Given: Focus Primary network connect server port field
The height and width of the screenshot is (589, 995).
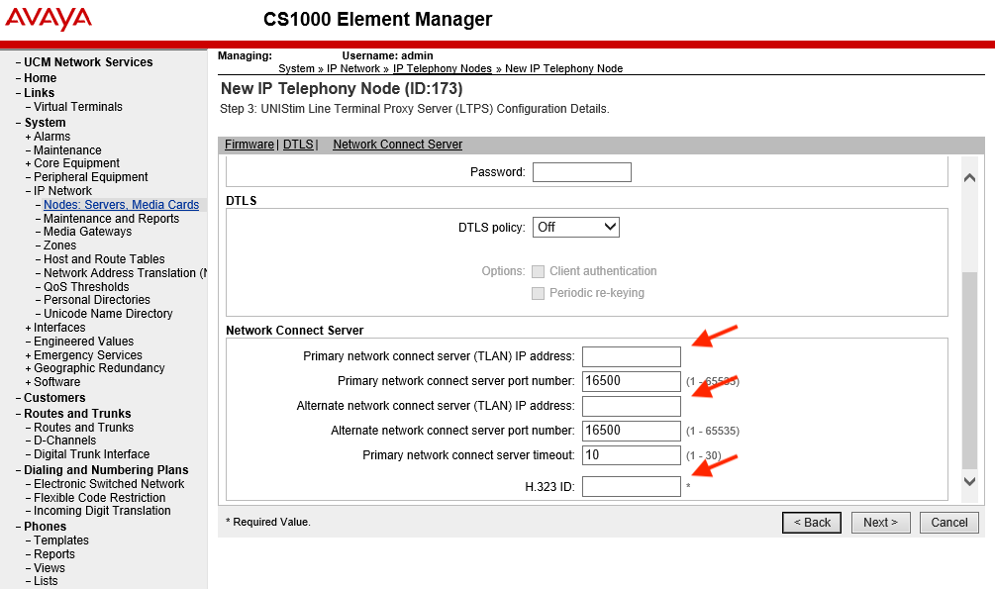Looking at the screenshot, I should click(632, 381).
